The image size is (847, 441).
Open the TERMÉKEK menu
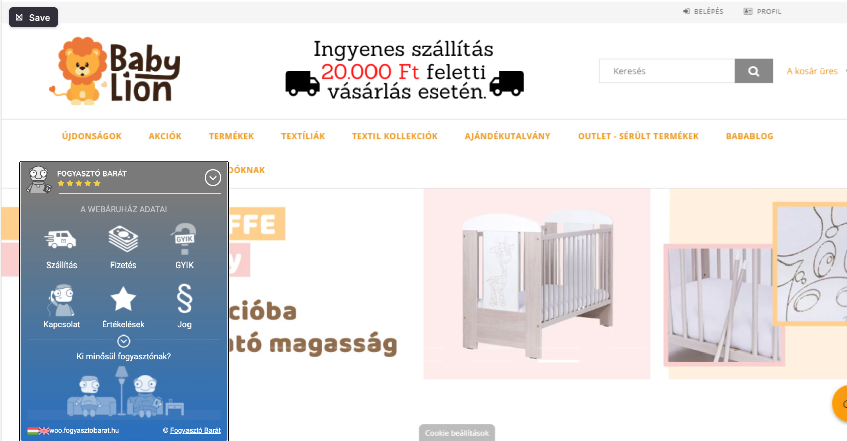click(x=231, y=136)
